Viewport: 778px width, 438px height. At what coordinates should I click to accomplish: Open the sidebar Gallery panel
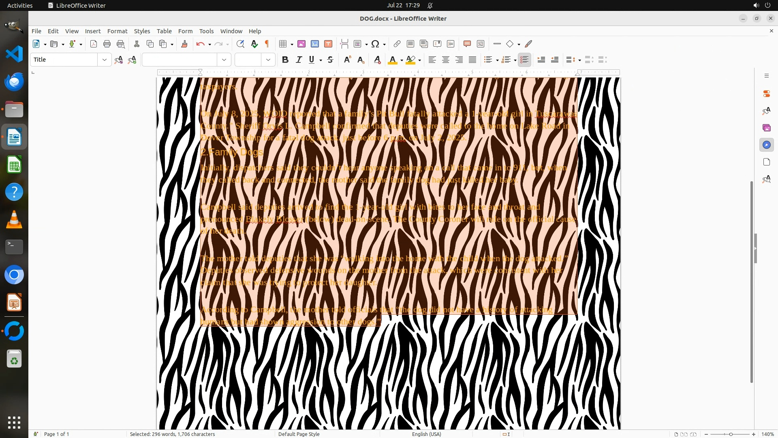pyautogui.click(x=766, y=128)
